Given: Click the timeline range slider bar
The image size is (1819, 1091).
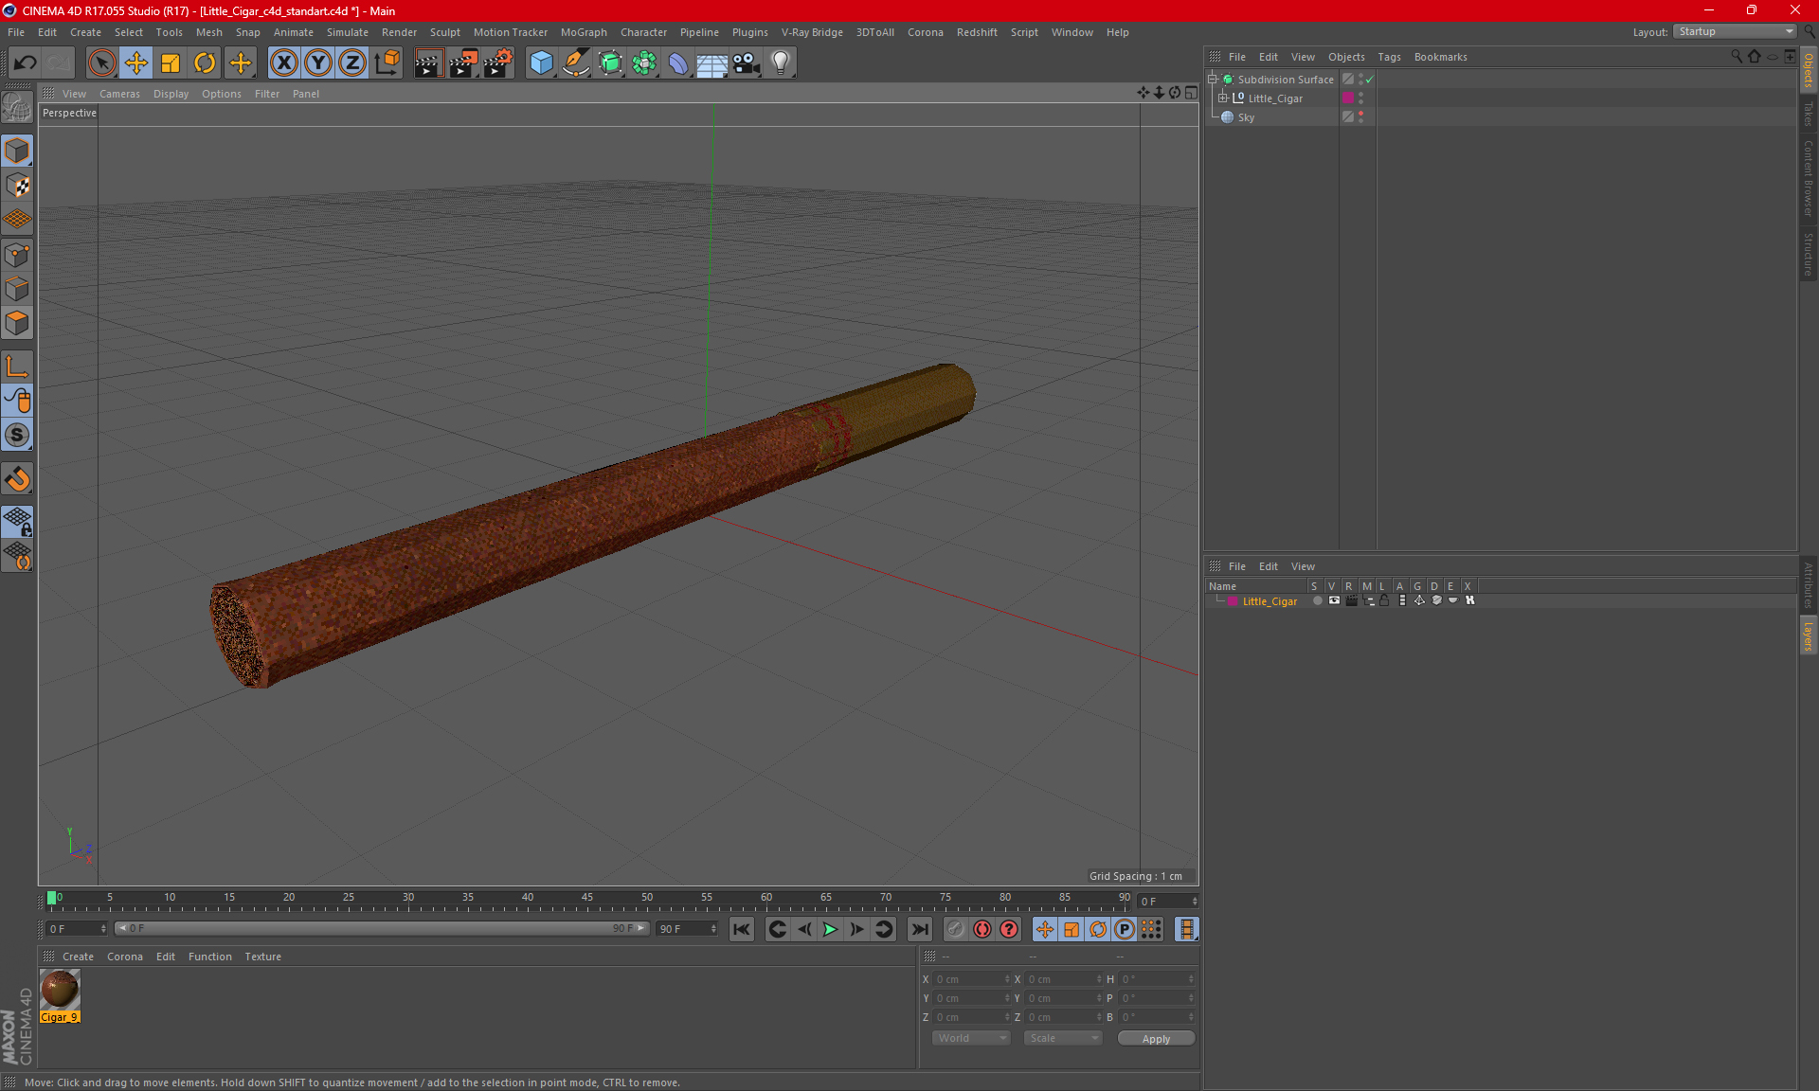Looking at the screenshot, I should coord(382,928).
